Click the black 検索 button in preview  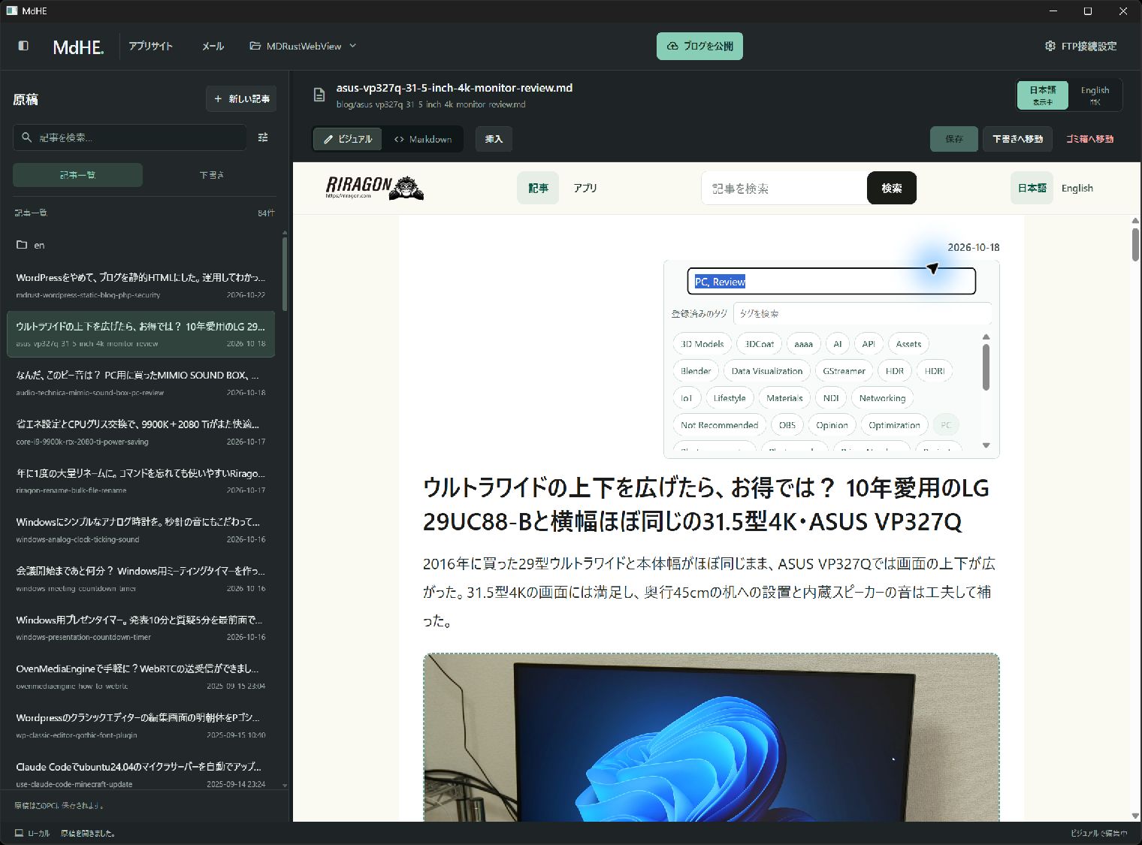click(892, 188)
